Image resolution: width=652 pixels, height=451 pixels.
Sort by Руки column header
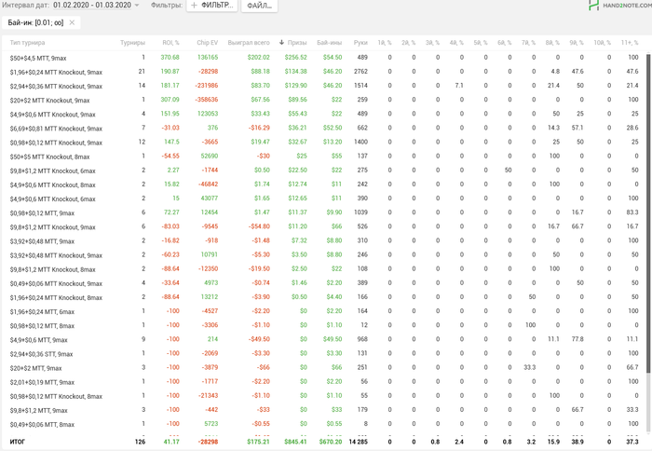pyautogui.click(x=360, y=43)
